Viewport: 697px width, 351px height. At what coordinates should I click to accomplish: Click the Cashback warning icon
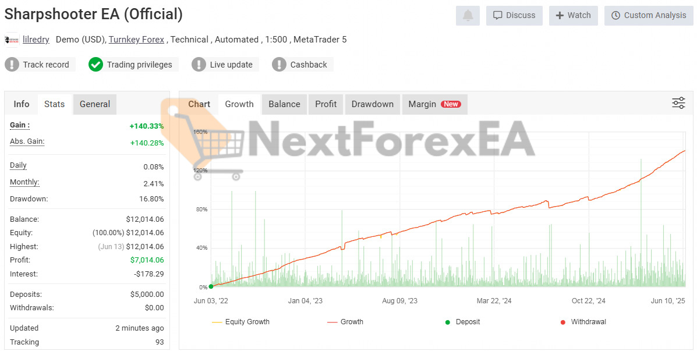coord(279,65)
